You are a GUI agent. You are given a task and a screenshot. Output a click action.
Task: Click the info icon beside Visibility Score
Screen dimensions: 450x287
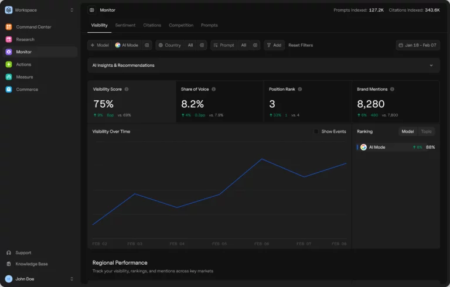pyautogui.click(x=127, y=89)
